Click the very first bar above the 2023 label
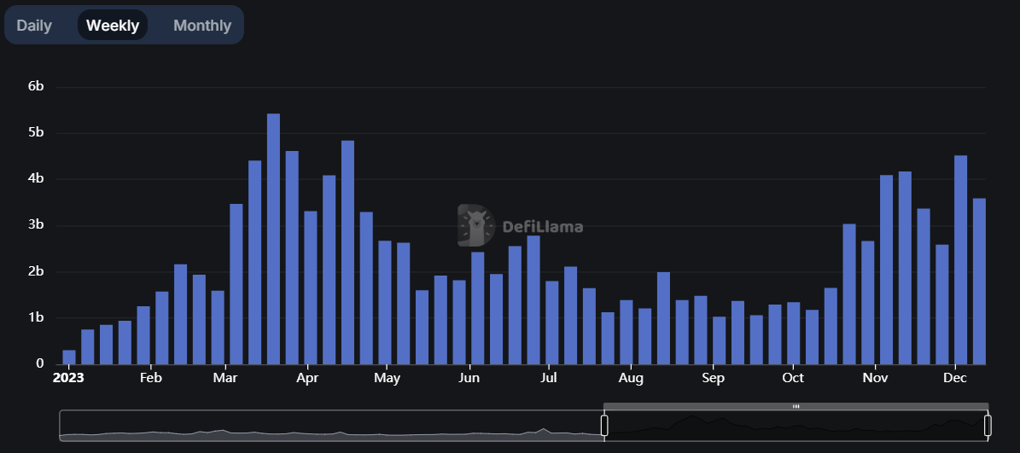Image resolution: width=1020 pixels, height=453 pixels. (x=69, y=357)
